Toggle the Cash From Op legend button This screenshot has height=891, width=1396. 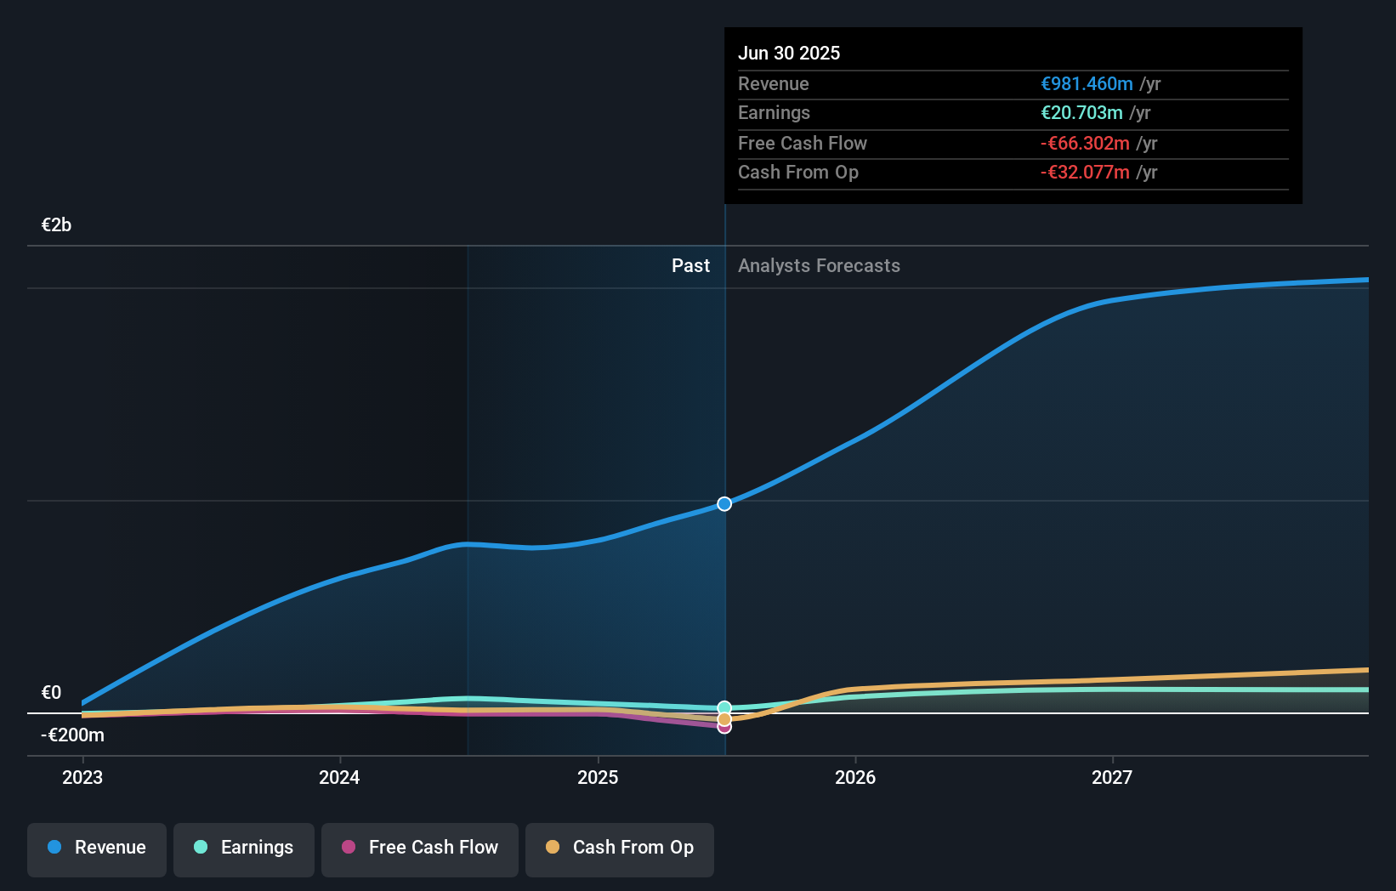[620, 849]
